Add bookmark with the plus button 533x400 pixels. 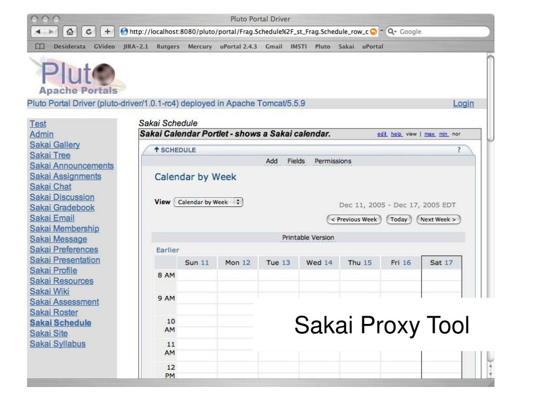[107, 32]
